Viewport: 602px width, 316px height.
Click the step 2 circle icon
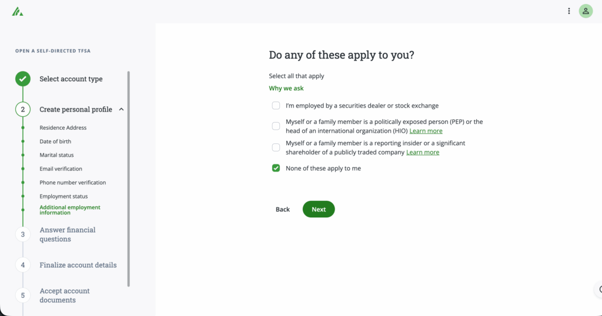[x=23, y=109]
